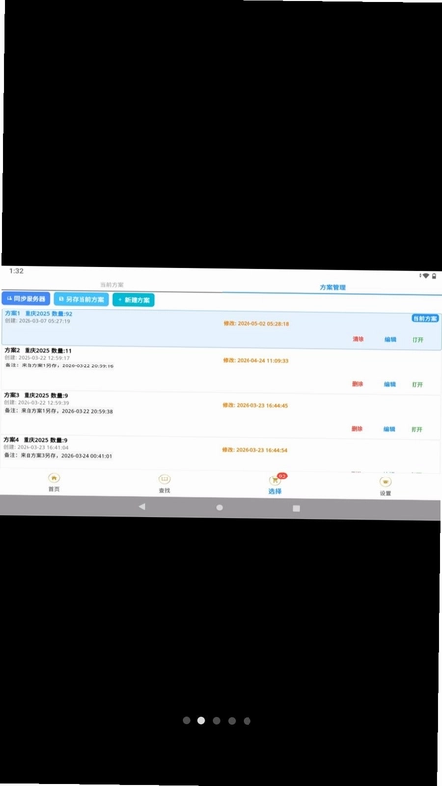
Task: Click 编辑 on the 方案1 row
Action: pyautogui.click(x=390, y=339)
